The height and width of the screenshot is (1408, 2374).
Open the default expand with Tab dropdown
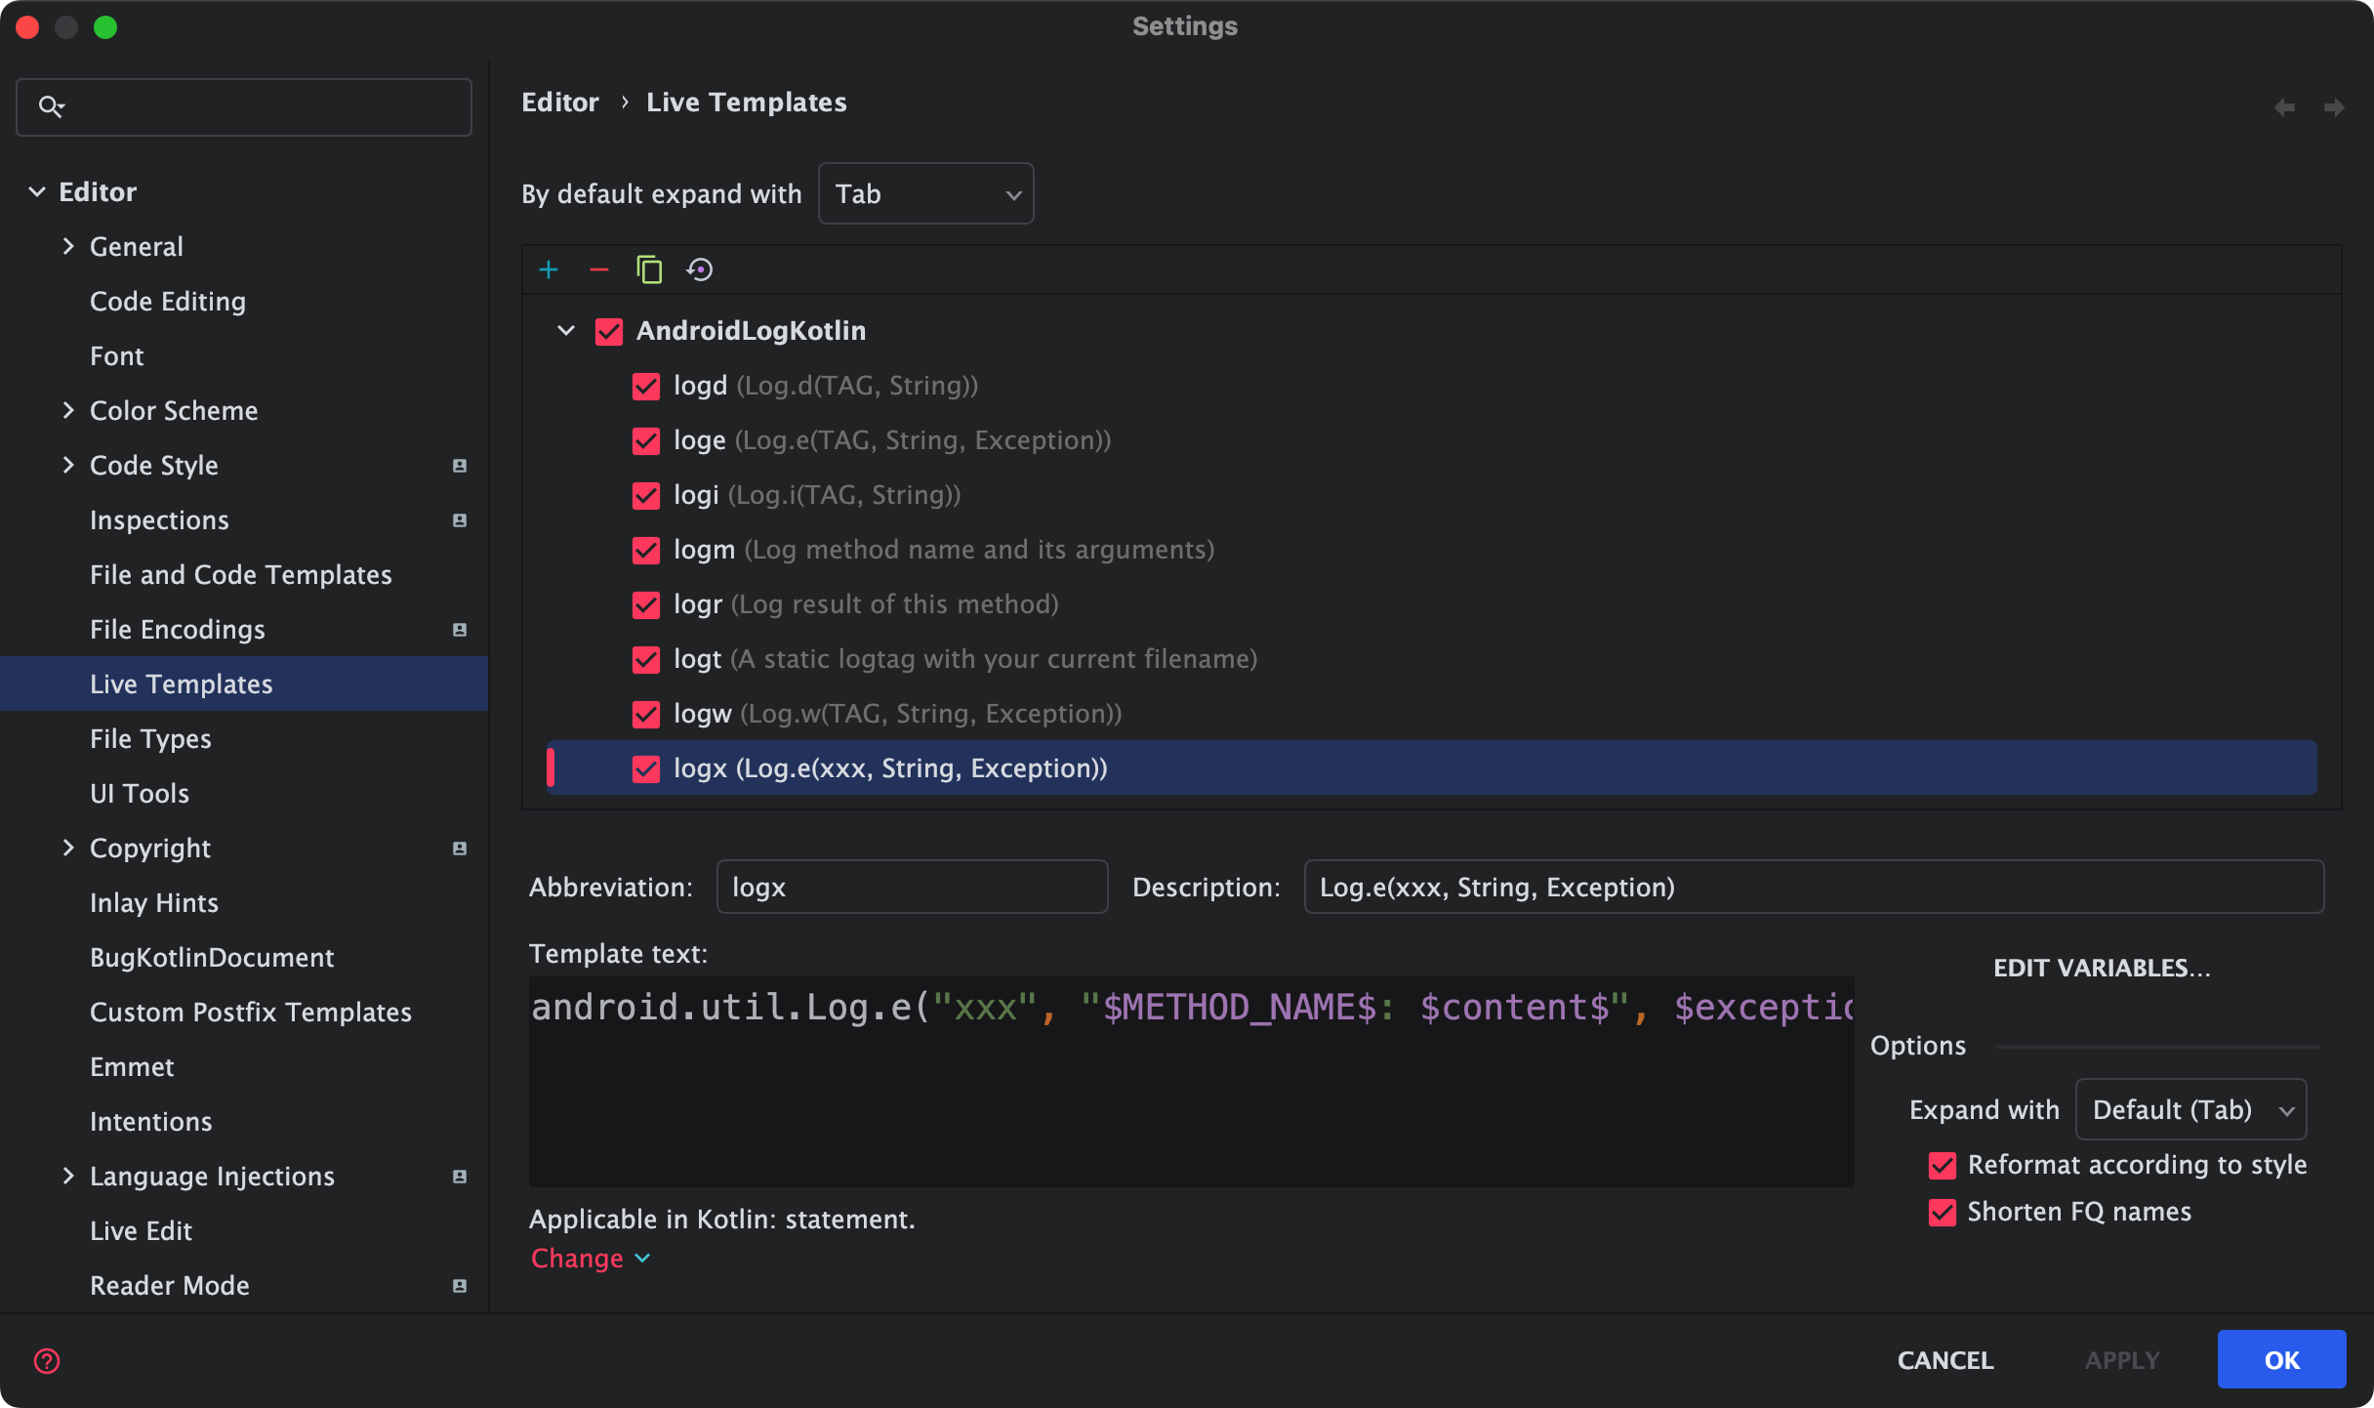925,193
